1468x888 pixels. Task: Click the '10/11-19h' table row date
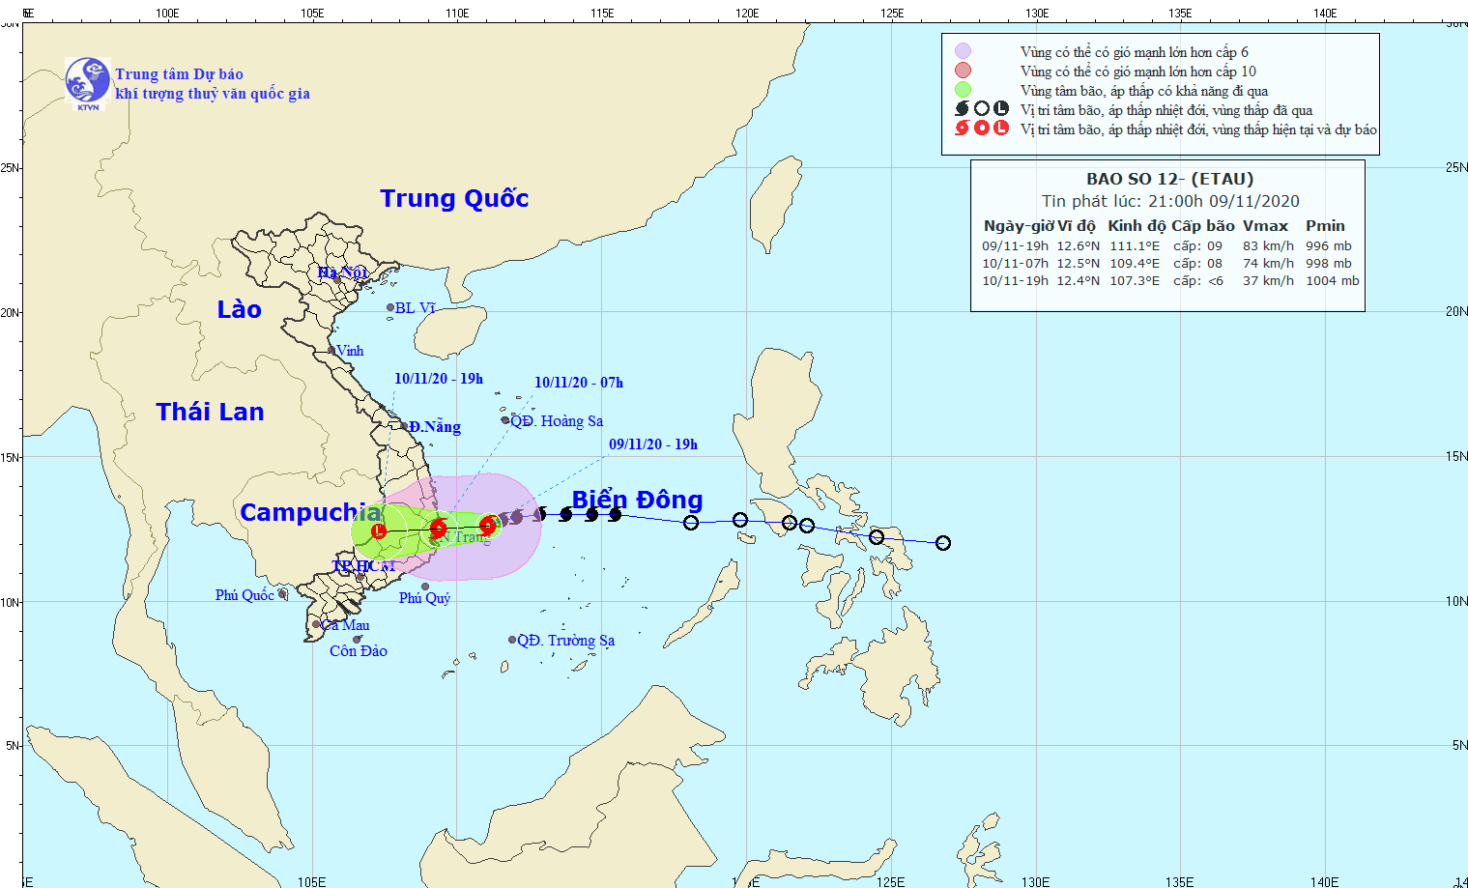[1015, 281]
